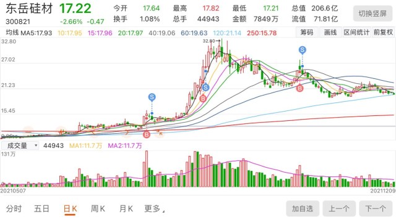Click the volume MA2:11.7万 label

point(125,146)
